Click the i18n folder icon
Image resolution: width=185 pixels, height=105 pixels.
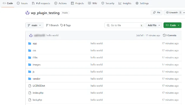[30, 57]
